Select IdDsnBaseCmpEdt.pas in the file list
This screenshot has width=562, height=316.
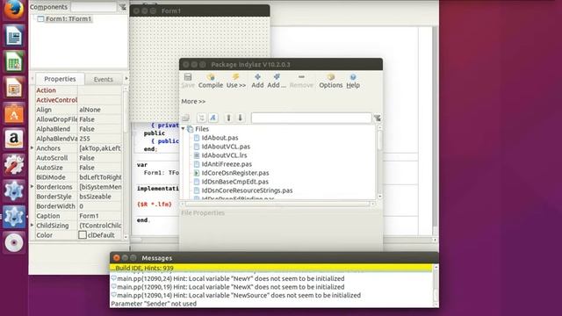point(234,182)
